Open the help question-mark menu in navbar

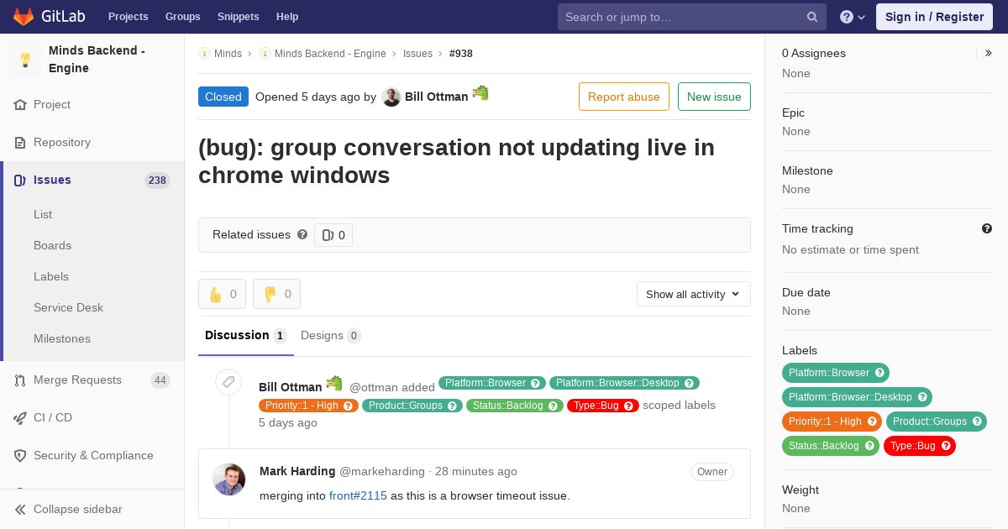[x=853, y=17]
